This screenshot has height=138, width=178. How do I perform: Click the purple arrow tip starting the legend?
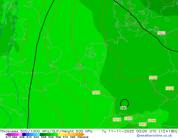coord(6,135)
